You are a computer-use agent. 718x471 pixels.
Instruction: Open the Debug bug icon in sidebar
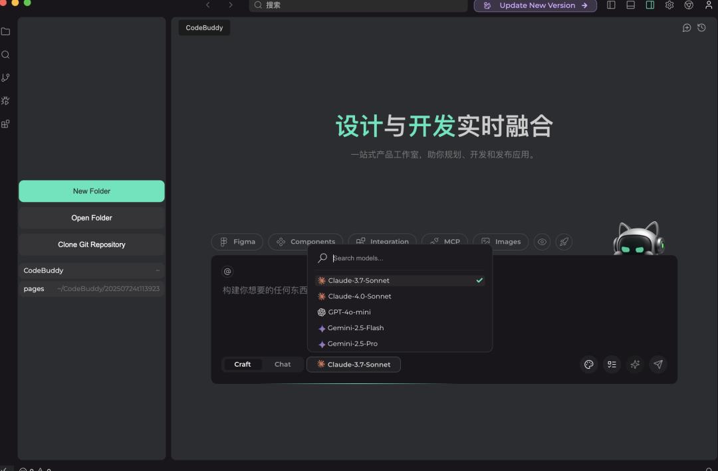pyautogui.click(x=6, y=101)
